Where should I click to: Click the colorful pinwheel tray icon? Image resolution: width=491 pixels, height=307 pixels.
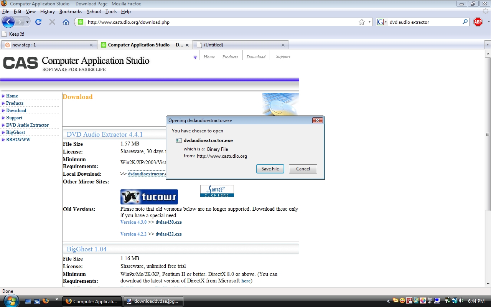(x=423, y=301)
